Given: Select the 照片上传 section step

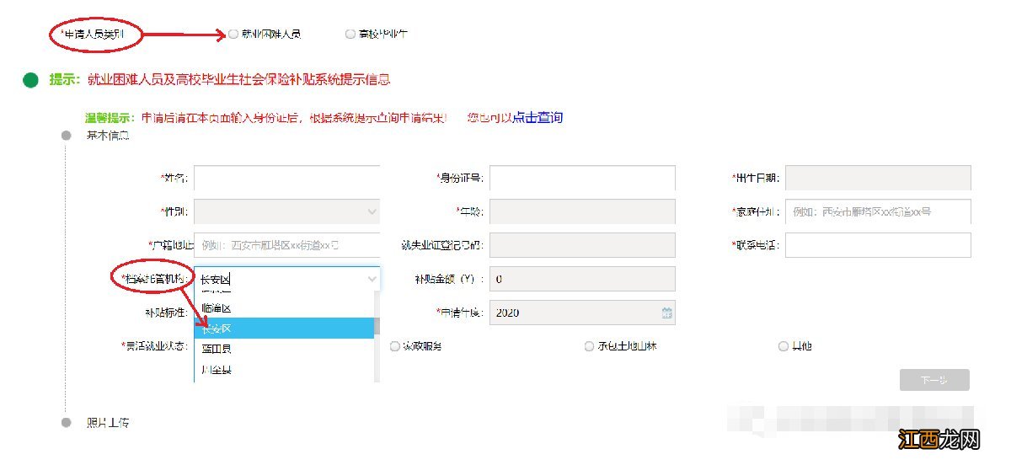Looking at the screenshot, I should click(107, 422).
